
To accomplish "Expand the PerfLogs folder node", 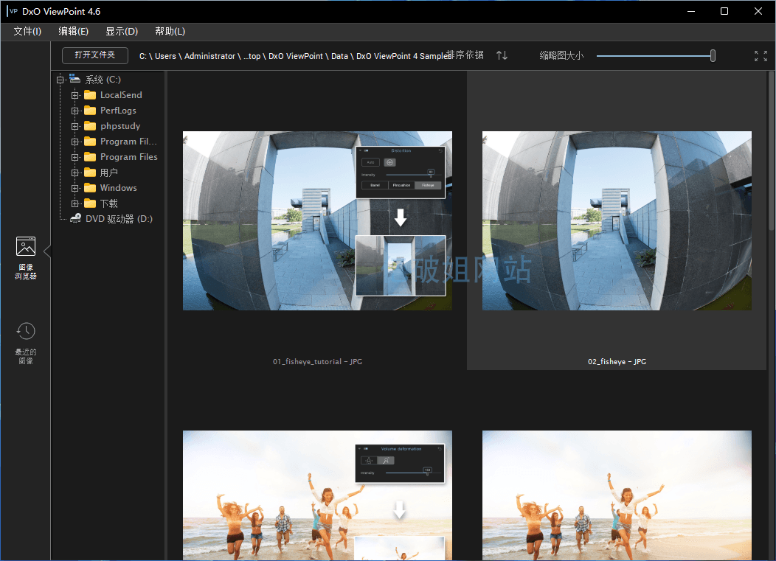I will click(x=75, y=111).
